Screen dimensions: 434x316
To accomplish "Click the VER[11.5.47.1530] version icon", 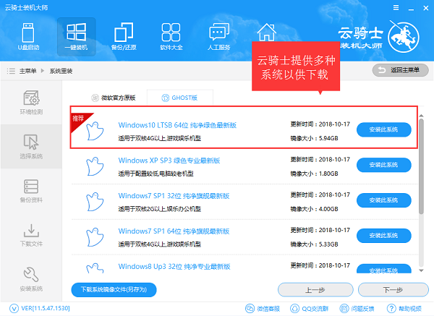I will 14,308.
